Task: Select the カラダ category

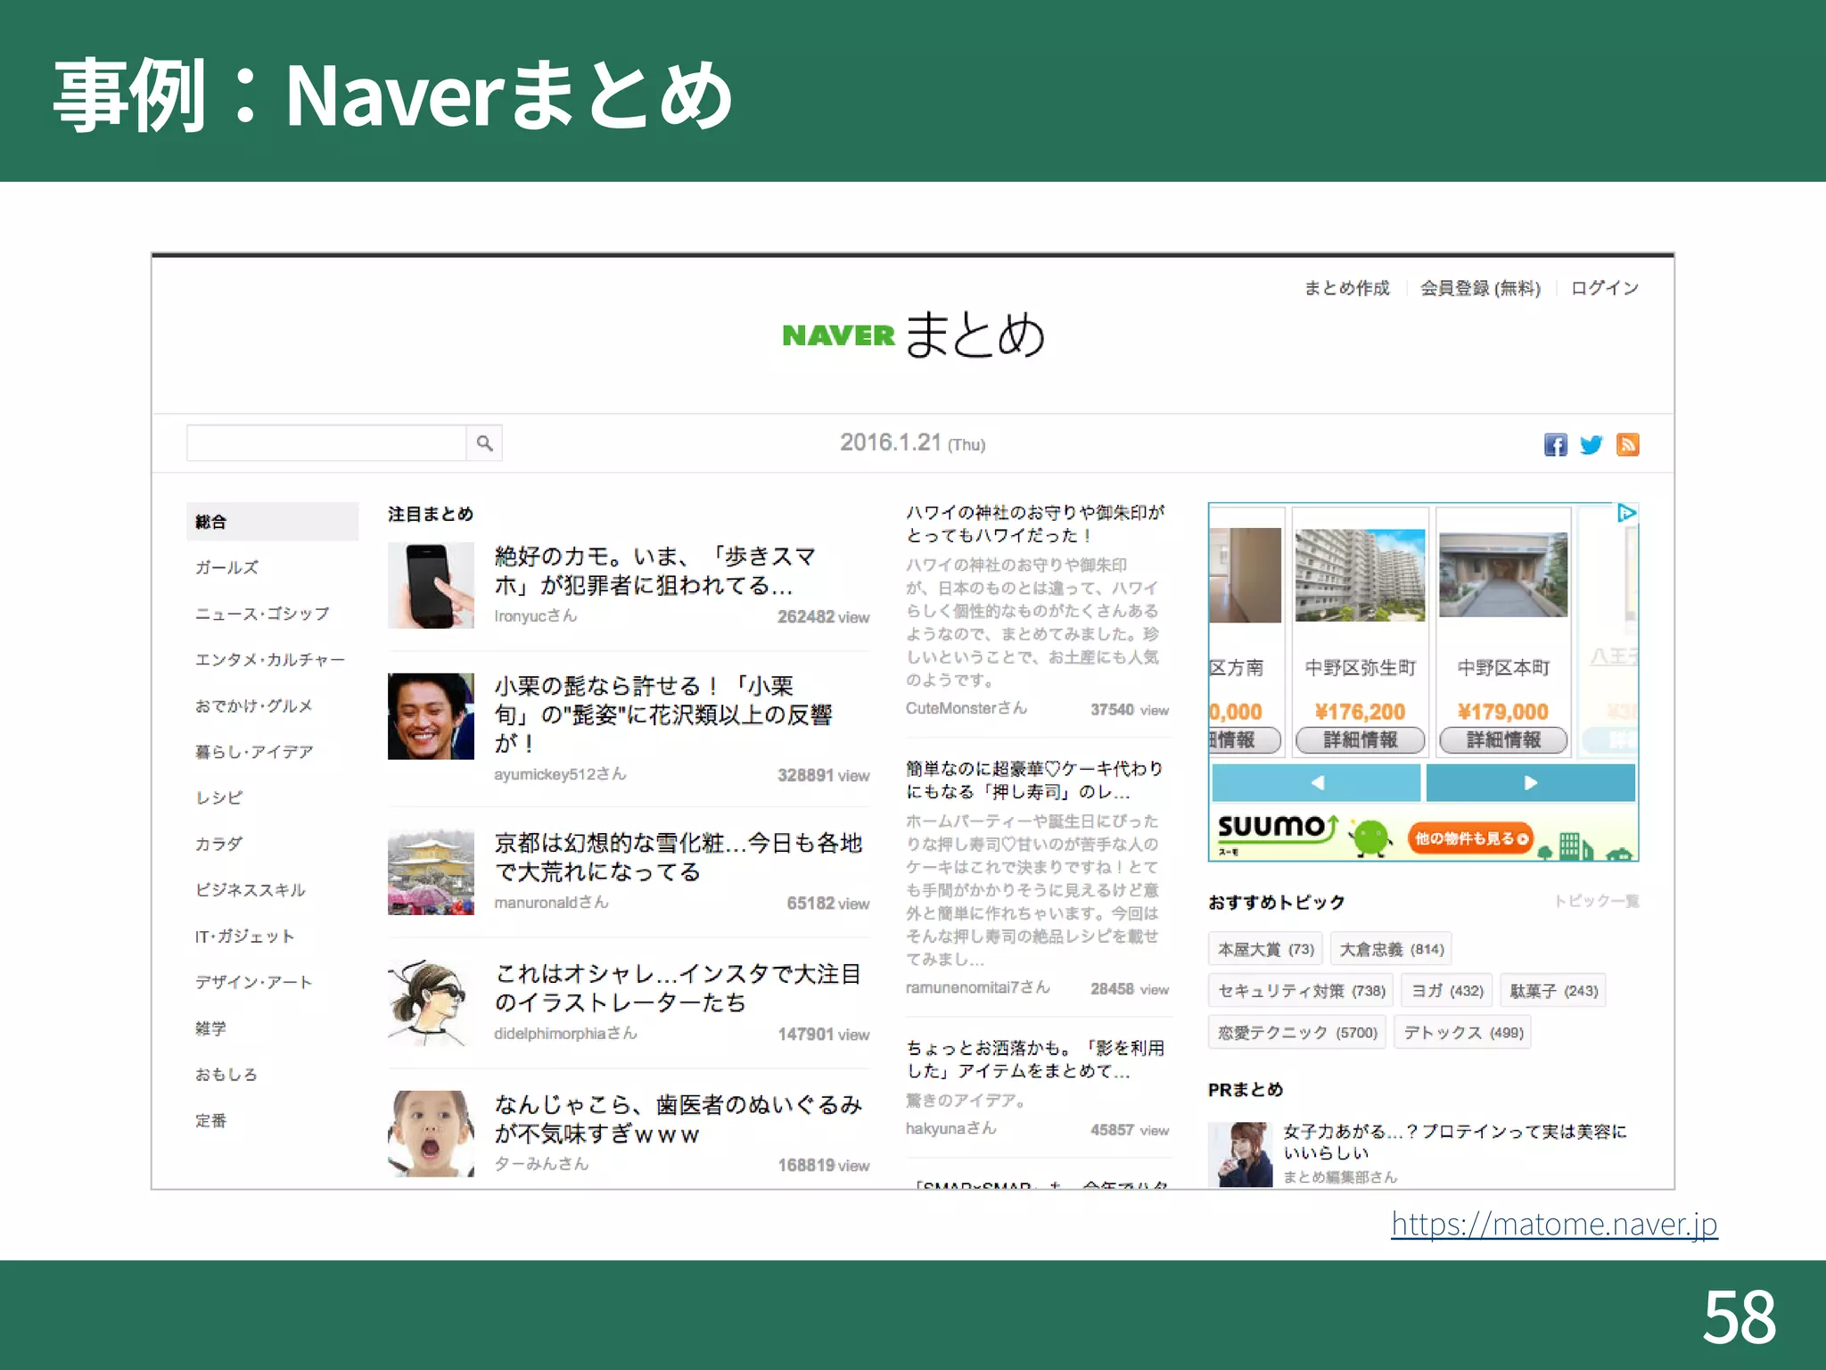Action: (x=218, y=844)
